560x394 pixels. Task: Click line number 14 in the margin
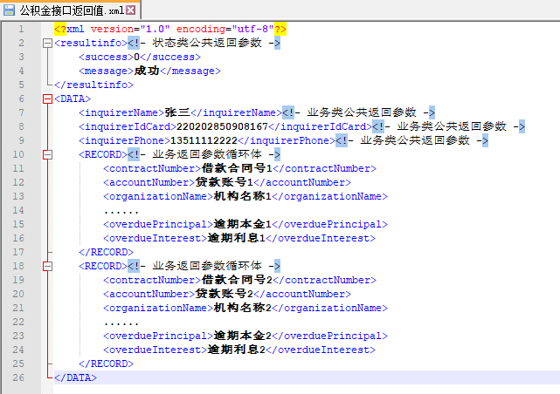18,210
